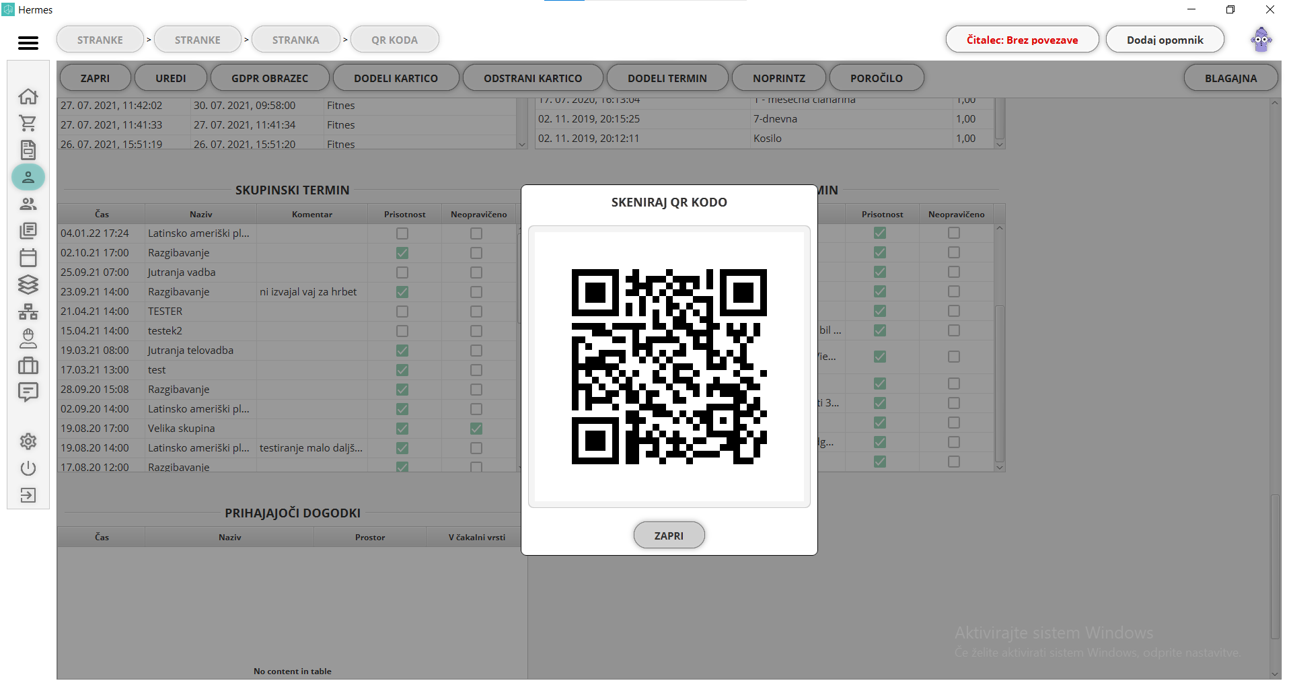Open the hamburger menu

click(x=28, y=43)
